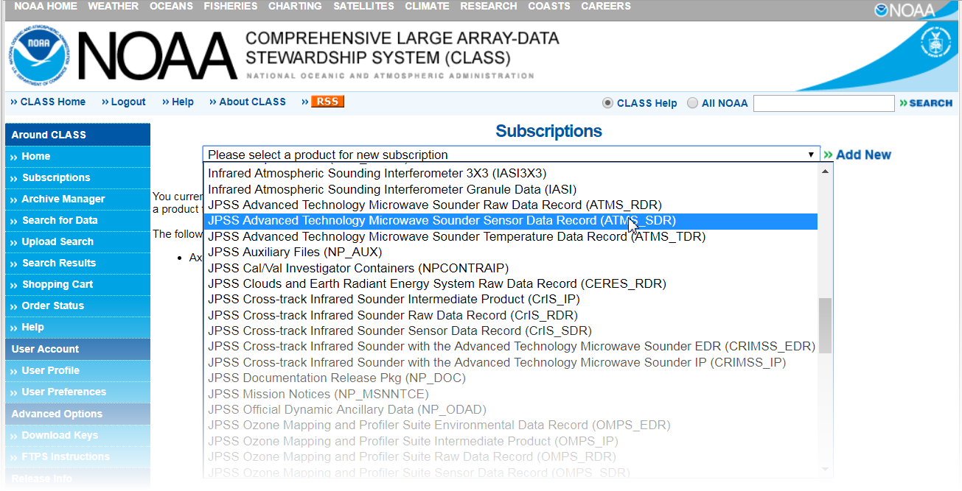This screenshot has width=962, height=491.
Task: Click the dropdown list scrollbar thumb
Action: 826,325
